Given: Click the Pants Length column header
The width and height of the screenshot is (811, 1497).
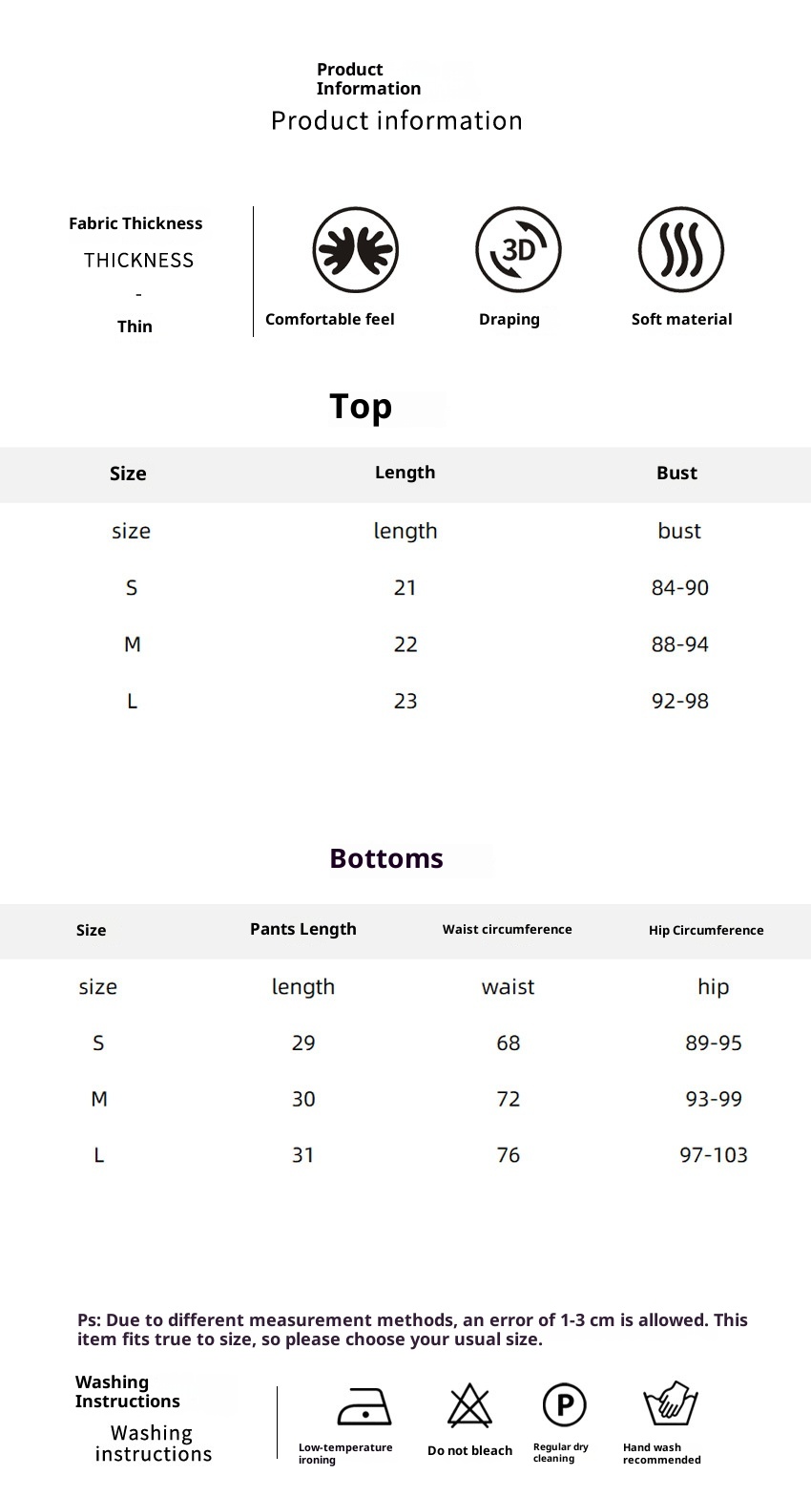Looking at the screenshot, I should point(303,929).
